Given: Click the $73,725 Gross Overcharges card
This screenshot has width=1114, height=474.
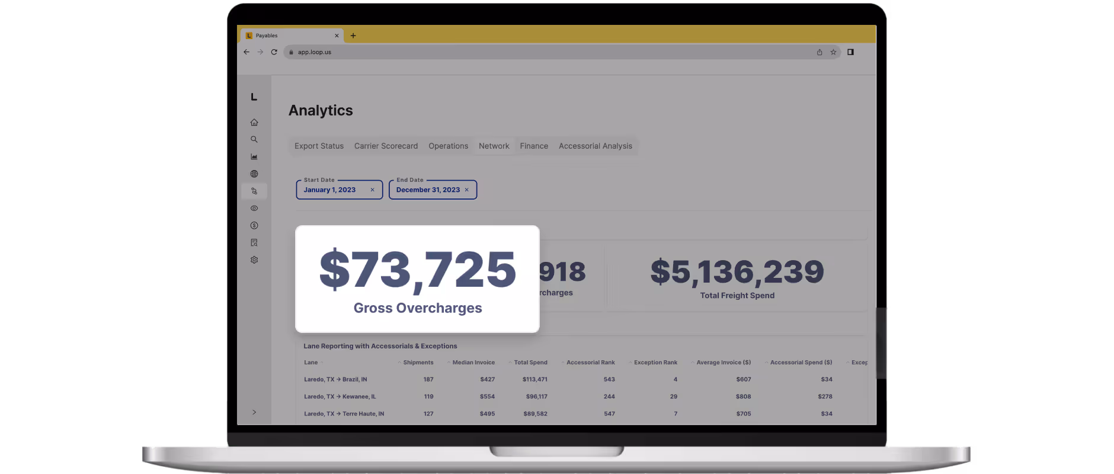Looking at the screenshot, I should [417, 279].
